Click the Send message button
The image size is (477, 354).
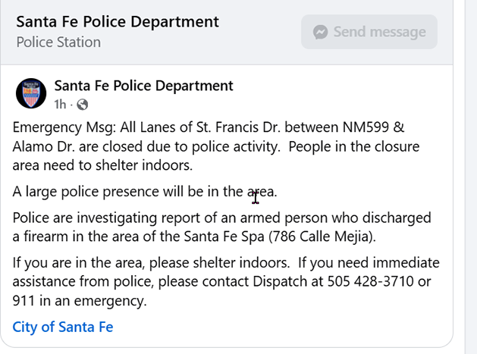[x=369, y=32]
